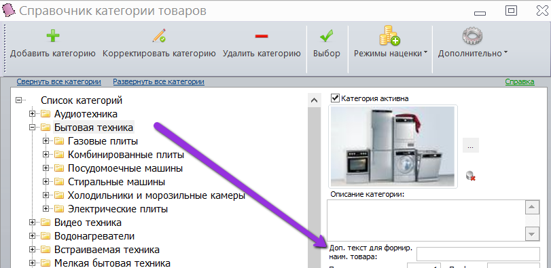
Task: Expand the Газовые плиты node
Action: click(46, 141)
